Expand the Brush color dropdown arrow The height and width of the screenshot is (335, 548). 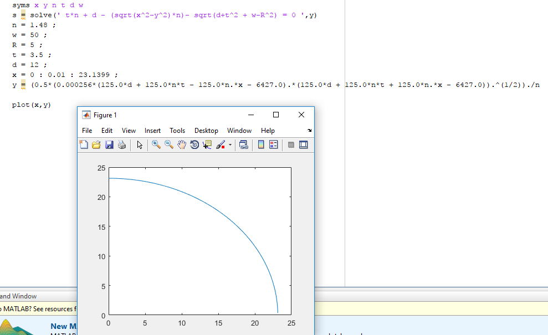click(x=230, y=145)
